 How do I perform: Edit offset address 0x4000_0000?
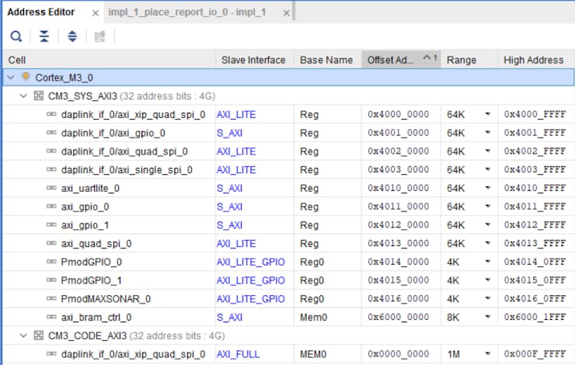point(399,114)
